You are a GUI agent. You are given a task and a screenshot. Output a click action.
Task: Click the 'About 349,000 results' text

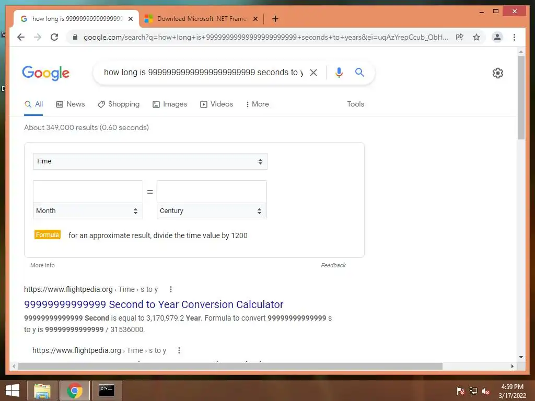(x=86, y=127)
